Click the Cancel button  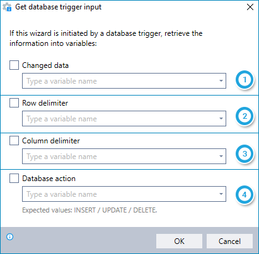coord(229,241)
